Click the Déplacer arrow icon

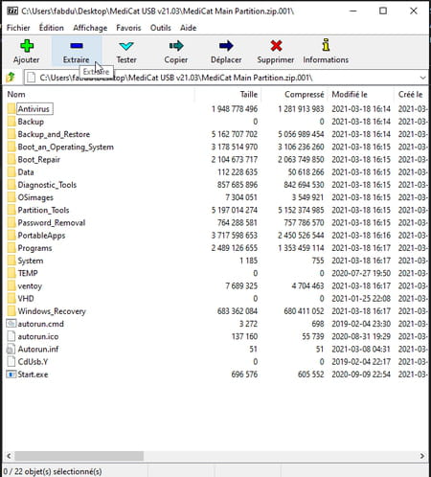(x=226, y=46)
